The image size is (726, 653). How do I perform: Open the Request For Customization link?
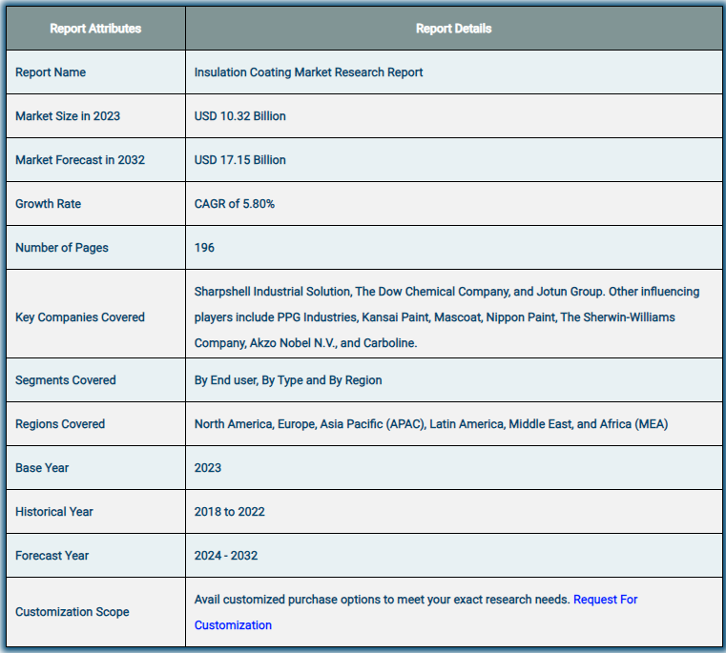tap(605, 600)
